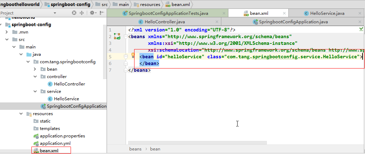Open Project panel settings gear

(92, 13)
